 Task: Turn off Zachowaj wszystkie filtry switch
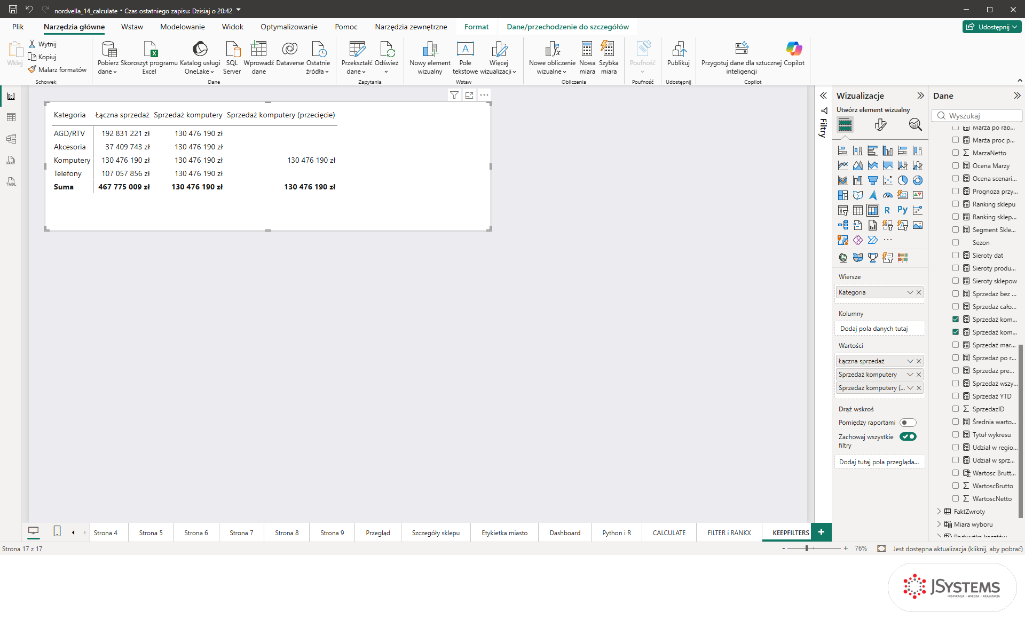click(x=908, y=436)
